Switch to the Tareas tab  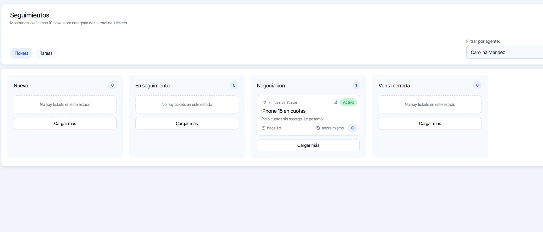(46, 53)
